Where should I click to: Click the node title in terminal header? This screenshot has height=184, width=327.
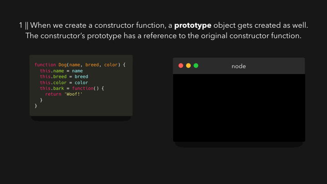238,66
